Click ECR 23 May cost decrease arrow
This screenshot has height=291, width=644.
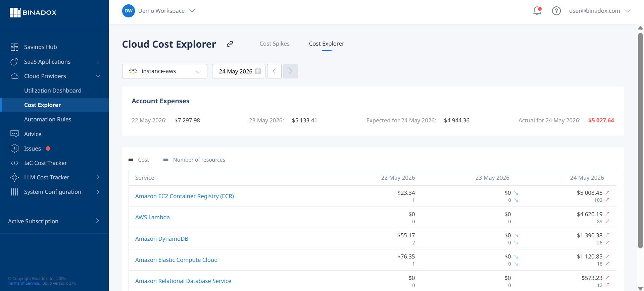[x=516, y=193]
